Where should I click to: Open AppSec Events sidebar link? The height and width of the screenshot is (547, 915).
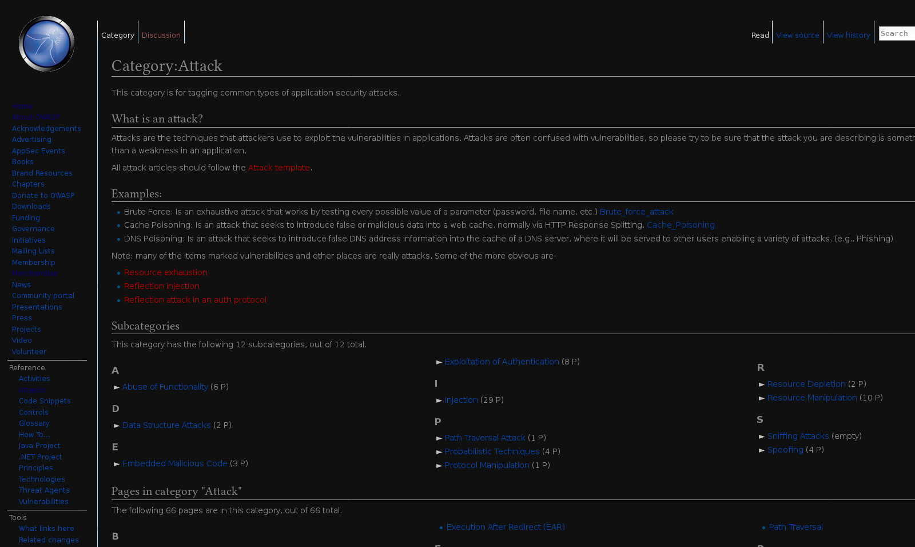tap(38, 151)
